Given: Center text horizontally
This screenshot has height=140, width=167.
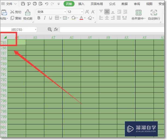Looking at the screenshot, I should tap(107, 18).
